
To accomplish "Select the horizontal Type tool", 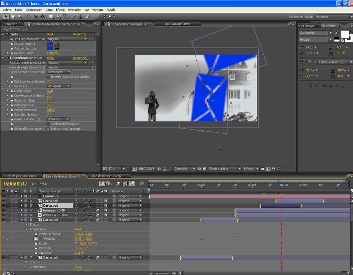I will (65, 16).
